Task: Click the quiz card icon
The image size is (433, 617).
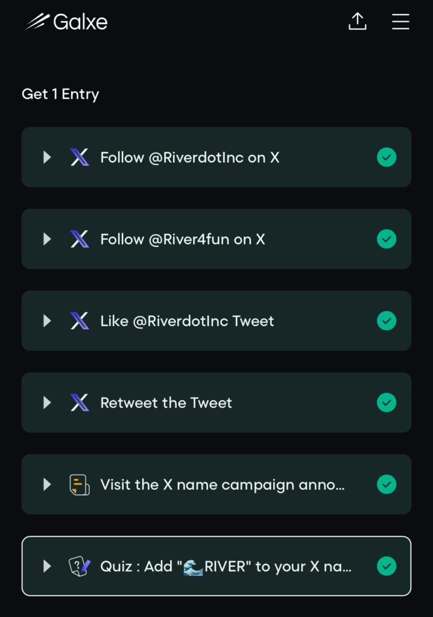Action: [x=80, y=566]
